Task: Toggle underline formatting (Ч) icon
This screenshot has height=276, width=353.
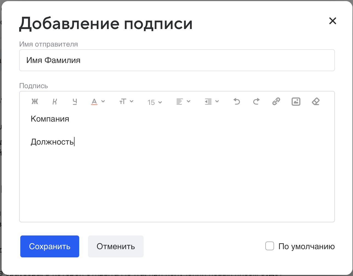Action: coord(75,102)
